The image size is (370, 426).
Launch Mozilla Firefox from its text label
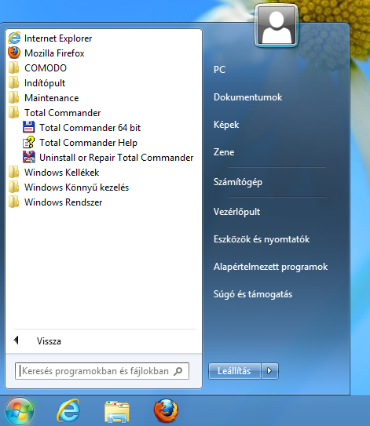(x=54, y=53)
